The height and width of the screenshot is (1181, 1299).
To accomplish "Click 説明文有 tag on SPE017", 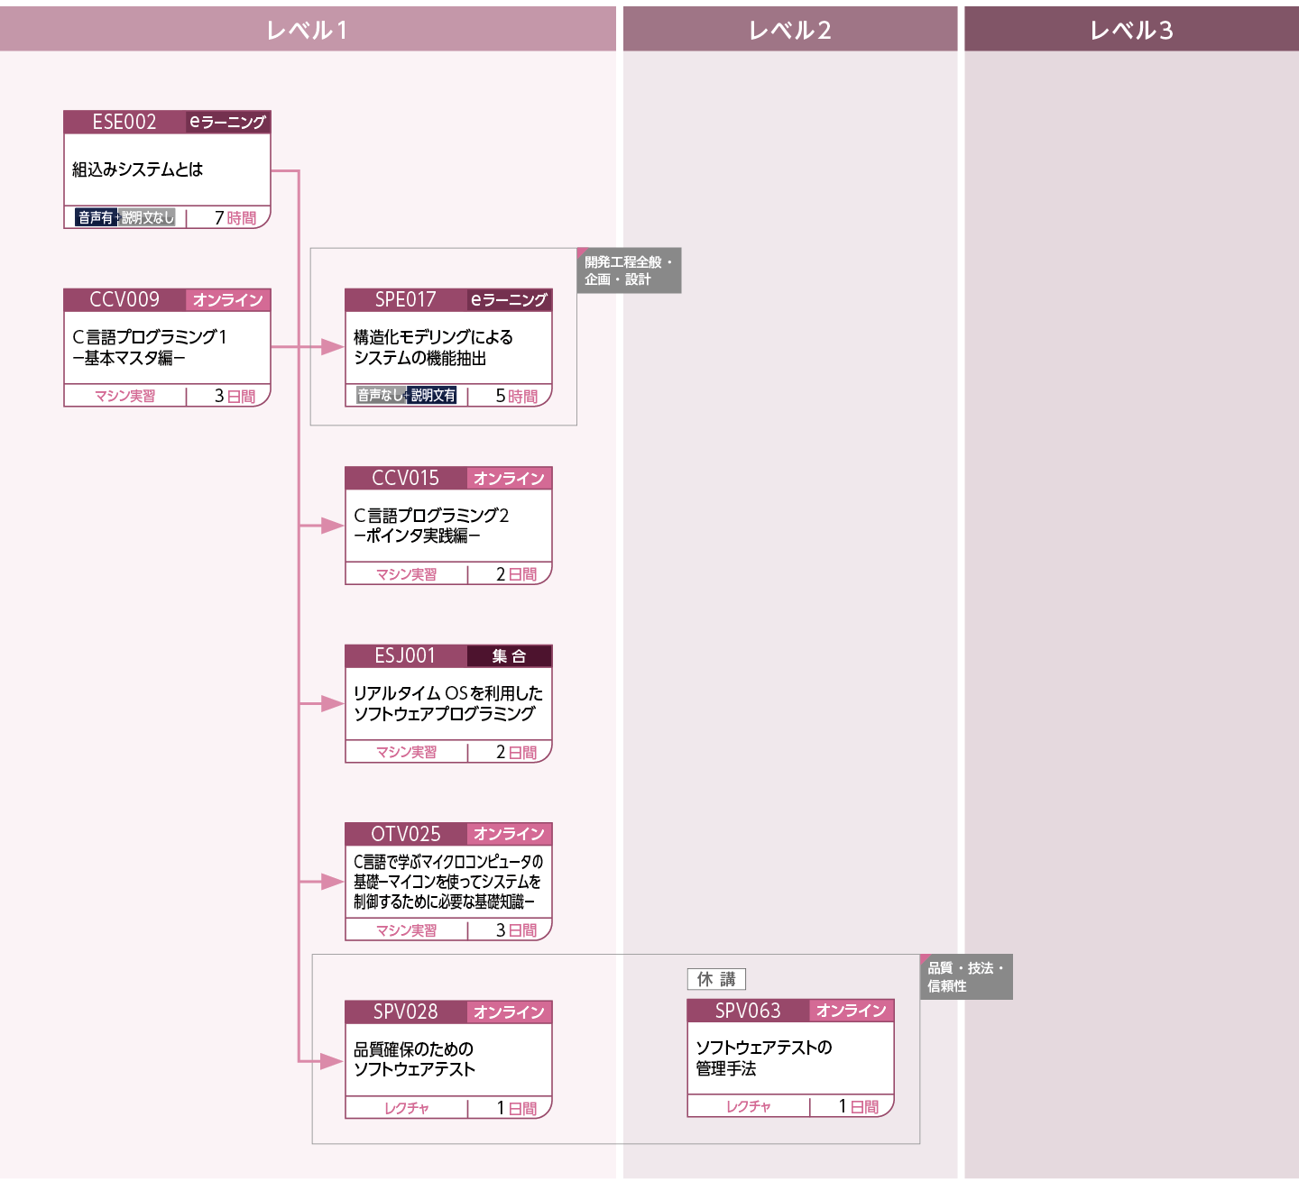I will pyautogui.click(x=433, y=395).
